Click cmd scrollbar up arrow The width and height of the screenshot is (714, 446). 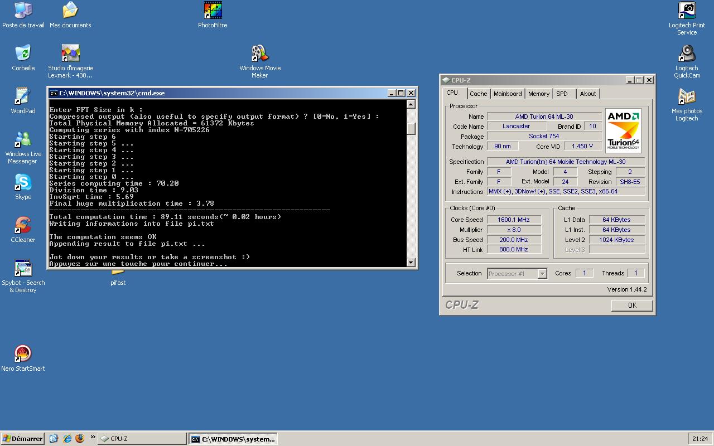(411, 104)
